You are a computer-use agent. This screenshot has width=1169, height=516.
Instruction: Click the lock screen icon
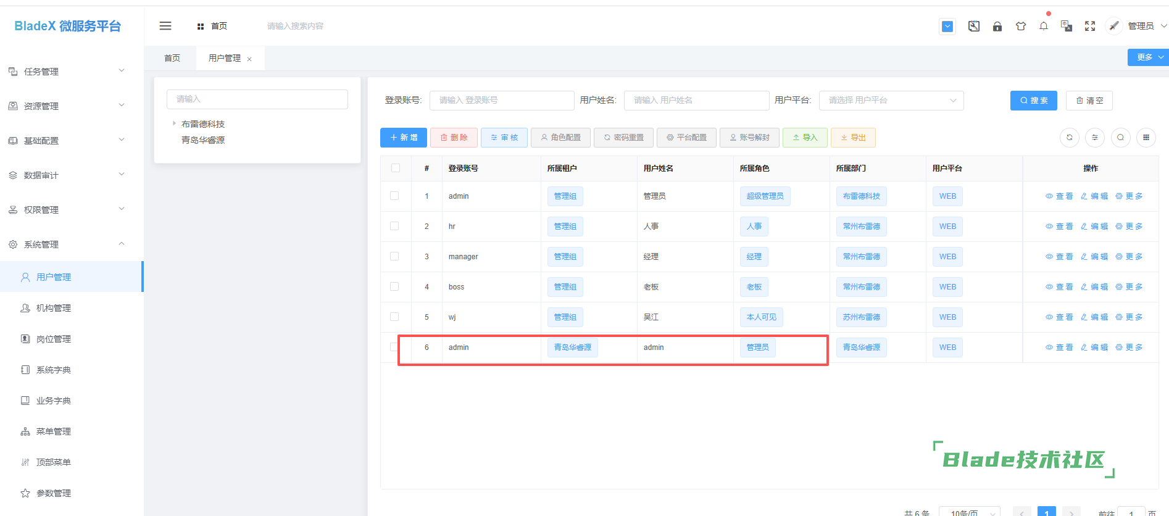(x=997, y=27)
